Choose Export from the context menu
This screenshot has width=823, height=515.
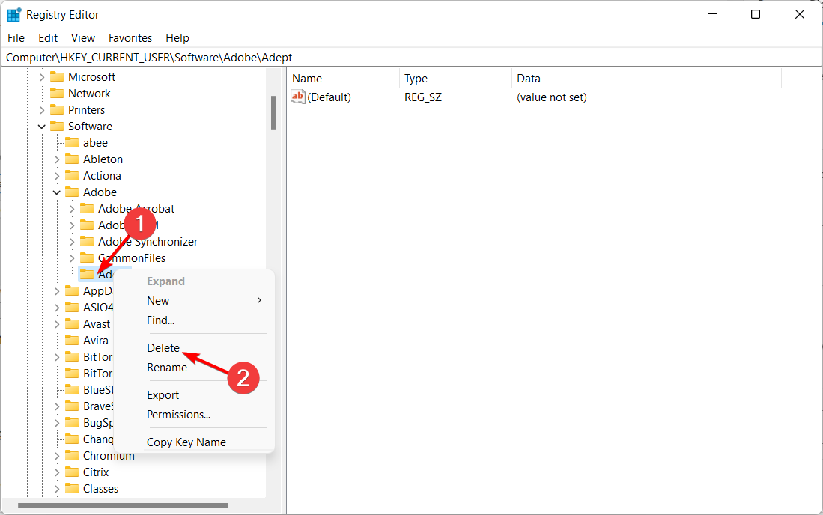(194, 395)
